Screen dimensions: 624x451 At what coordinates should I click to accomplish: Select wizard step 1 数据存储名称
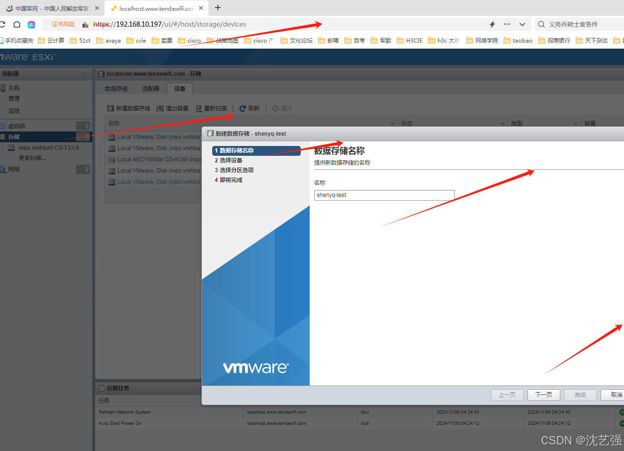click(x=256, y=151)
